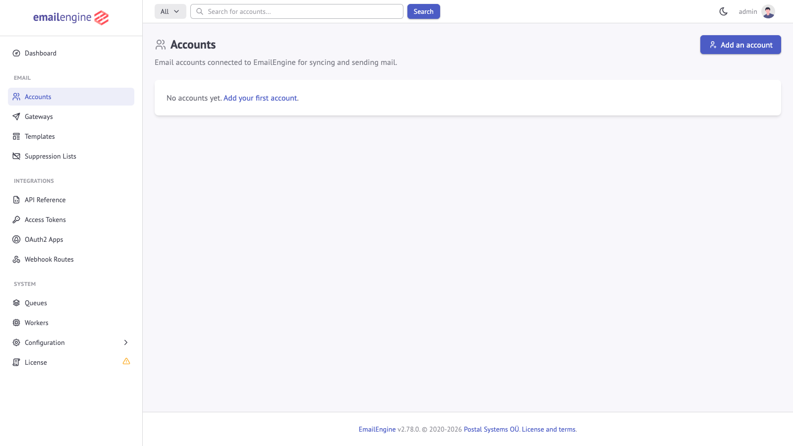Screen dimensions: 793x446
Task: Click the API Reference document icon
Action: (x=16, y=200)
